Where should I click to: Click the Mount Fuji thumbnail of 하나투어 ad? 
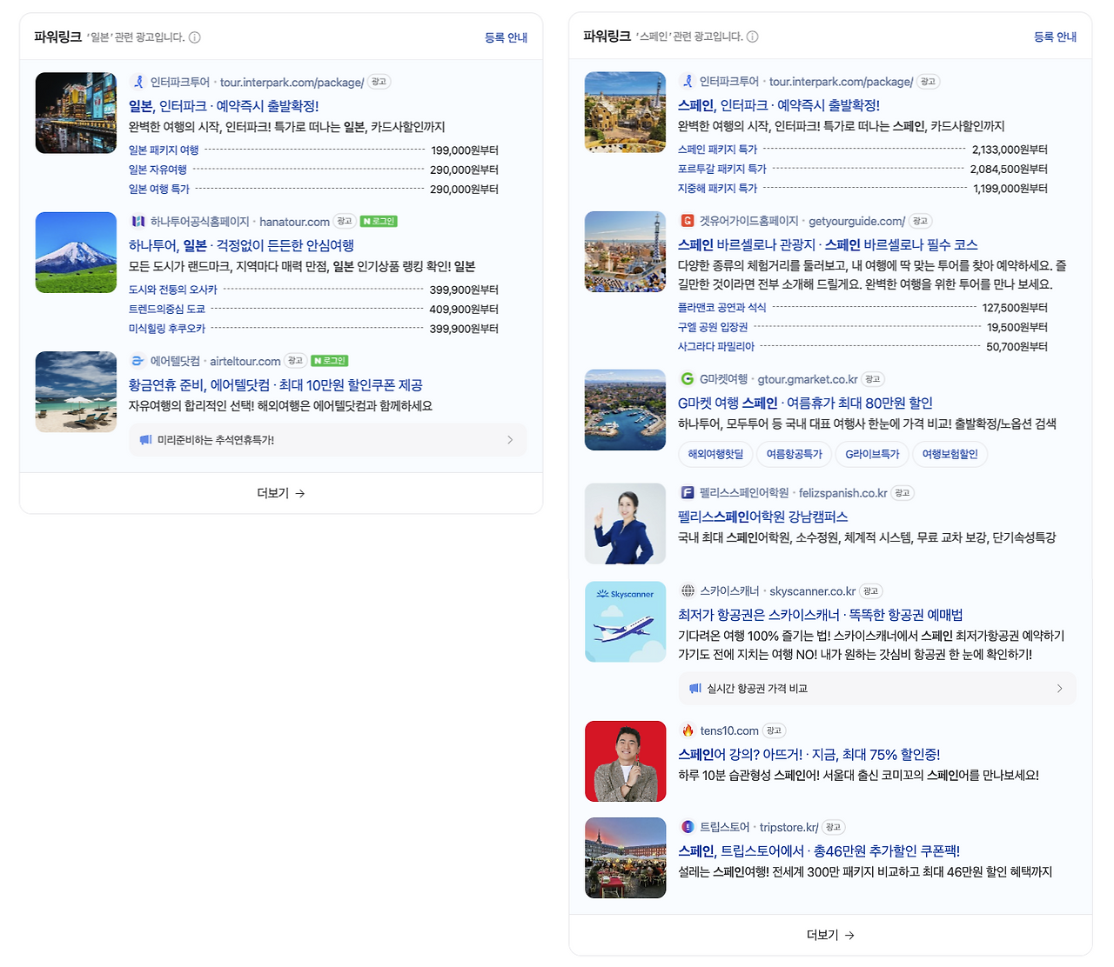[x=76, y=252]
